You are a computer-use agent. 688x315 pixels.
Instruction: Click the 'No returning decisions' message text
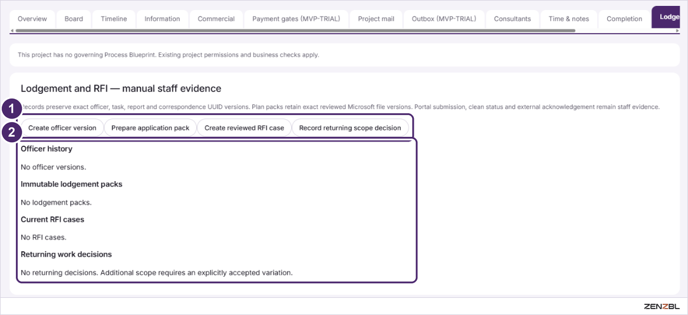[157, 273]
